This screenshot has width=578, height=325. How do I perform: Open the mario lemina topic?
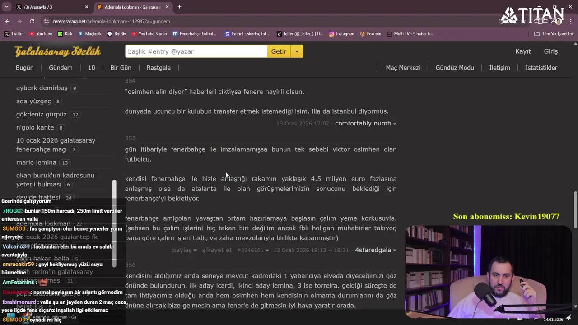(36, 162)
